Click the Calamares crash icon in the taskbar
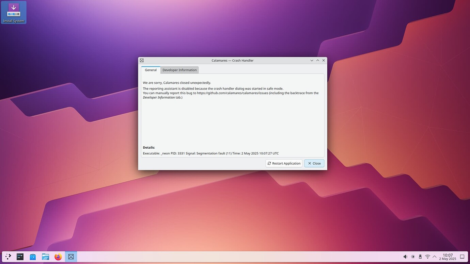 click(71, 257)
